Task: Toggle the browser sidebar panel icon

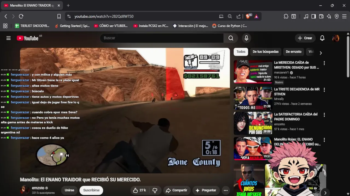Action: tap(314, 16)
